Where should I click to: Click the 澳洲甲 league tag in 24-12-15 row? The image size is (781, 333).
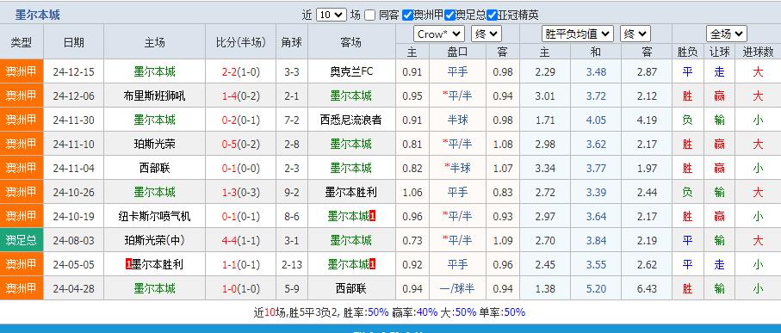[22, 71]
